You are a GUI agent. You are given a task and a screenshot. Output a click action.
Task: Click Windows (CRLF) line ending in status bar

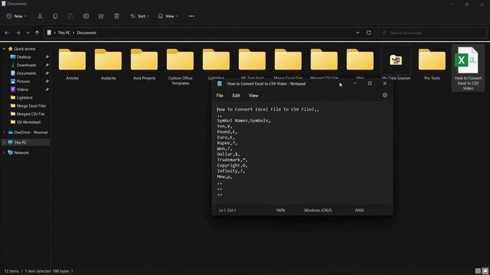coord(318,210)
